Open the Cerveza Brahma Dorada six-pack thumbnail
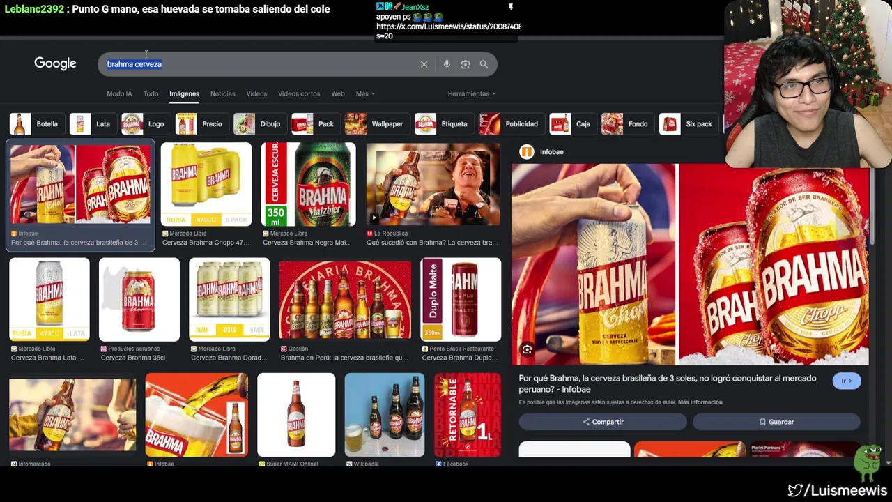 coord(229,299)
